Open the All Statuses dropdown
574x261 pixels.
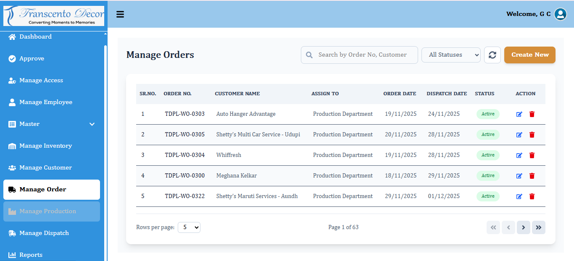[450, 55]
